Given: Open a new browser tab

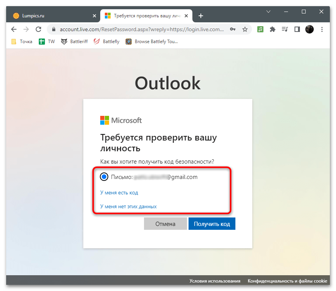Looking at the screenshot, I should (201, 16).
